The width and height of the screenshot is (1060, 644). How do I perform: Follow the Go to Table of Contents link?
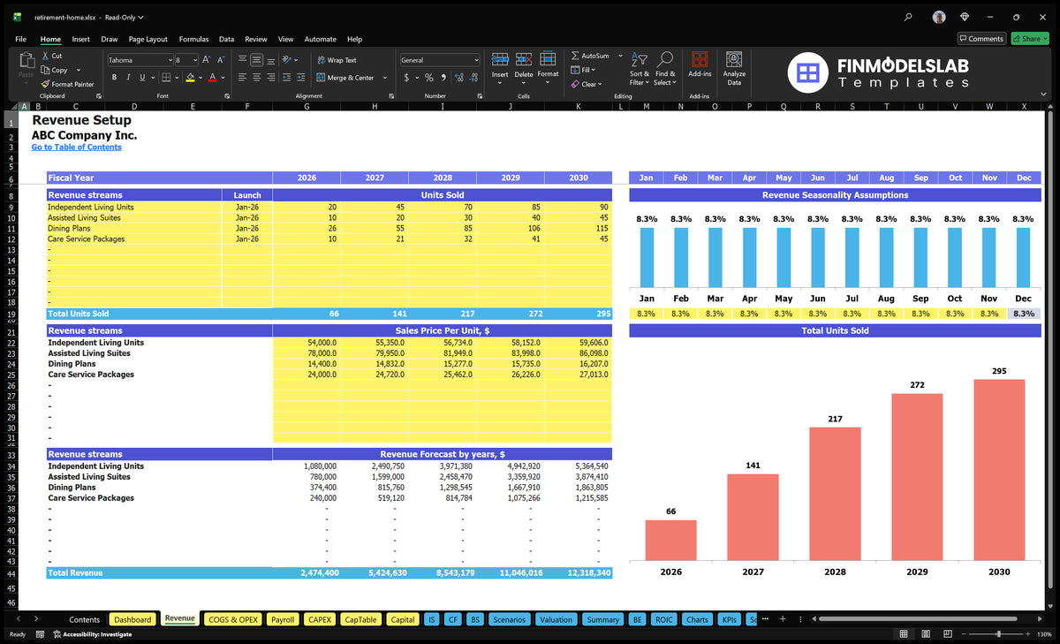pyautogui.click(x=76, y=147)
